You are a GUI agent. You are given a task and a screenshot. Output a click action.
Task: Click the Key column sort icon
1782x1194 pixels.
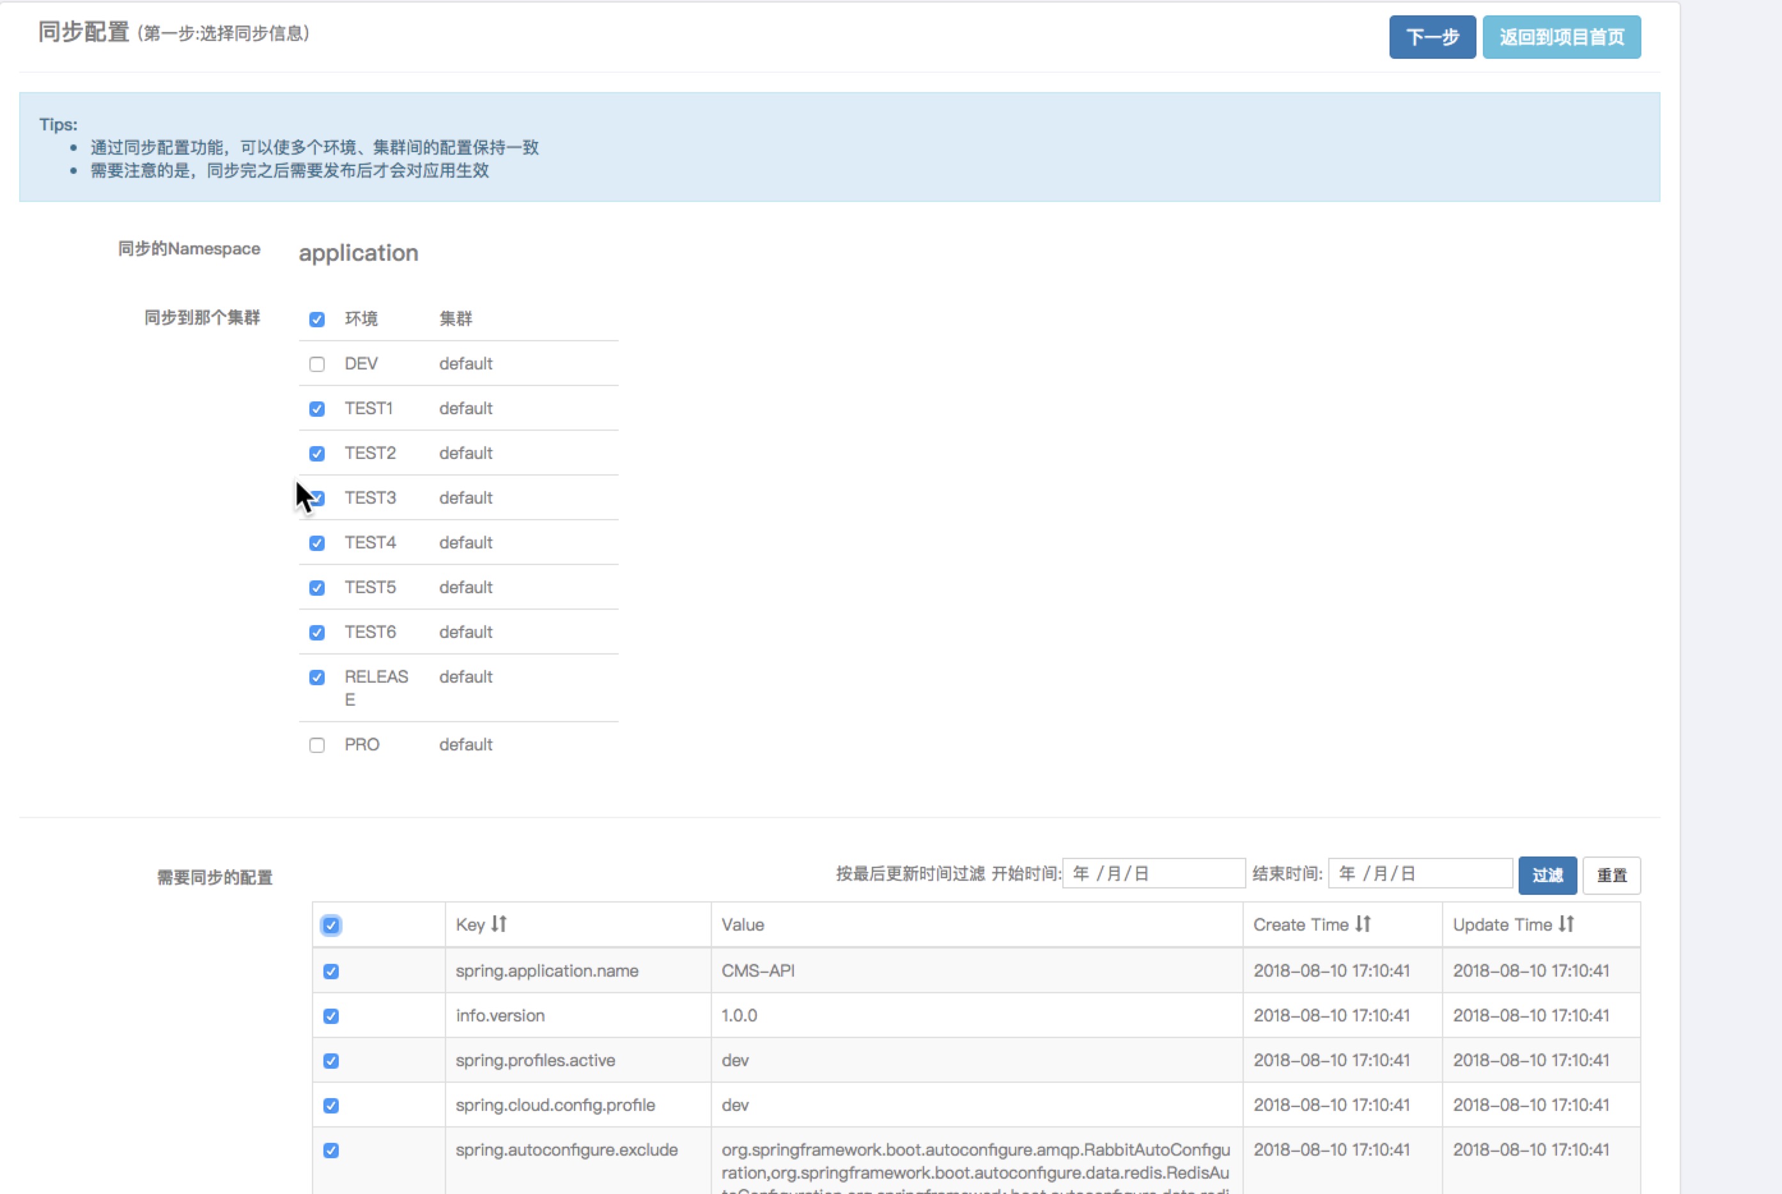point(499,924)
